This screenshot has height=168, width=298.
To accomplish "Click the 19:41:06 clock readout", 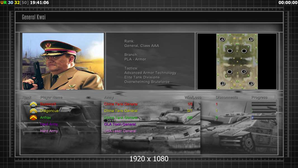I will (39, 3).
